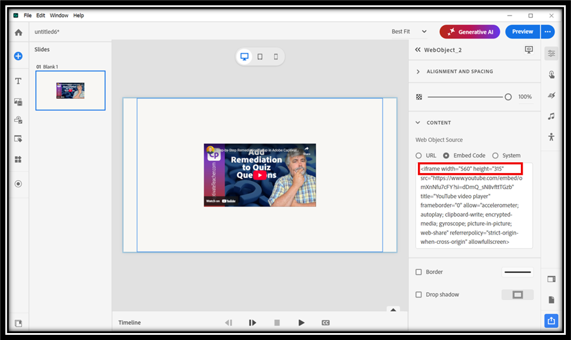The width and height of the screenshot is (571, 340).
Task: Enable the Drop shadow checkbox
Action: pos(419,295)
